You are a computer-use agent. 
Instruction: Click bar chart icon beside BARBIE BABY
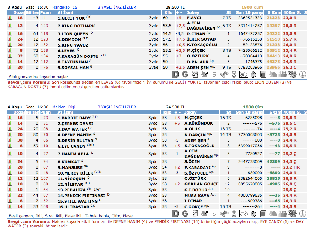[9, 117]
